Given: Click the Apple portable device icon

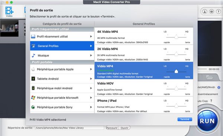Looking at the screenshot, I should click(33, 69).
